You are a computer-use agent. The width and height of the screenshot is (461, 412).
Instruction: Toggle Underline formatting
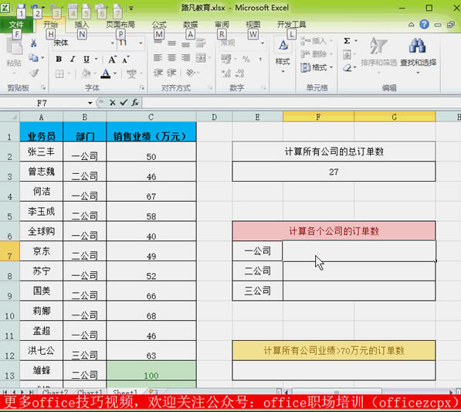[x=86, y=60]
